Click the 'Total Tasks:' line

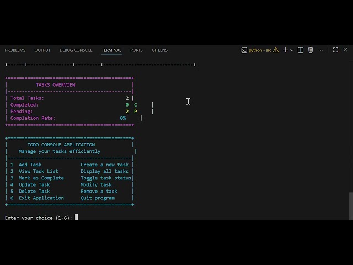pyautogui.click(x=69, y=98)
